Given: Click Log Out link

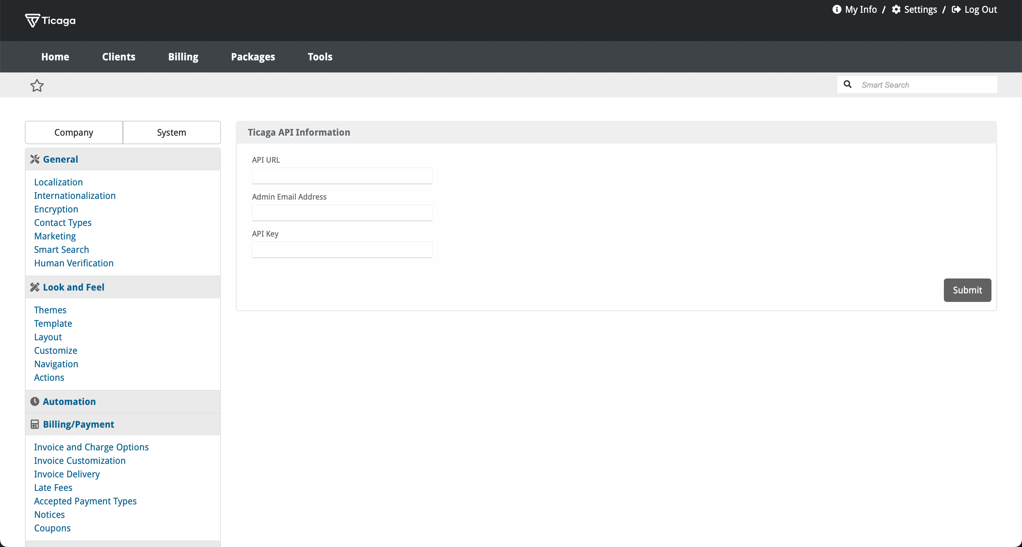Looking at the screenshot, I should pos(980,10).
